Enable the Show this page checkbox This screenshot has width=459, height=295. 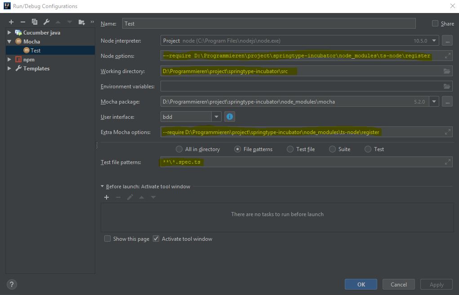107,239
